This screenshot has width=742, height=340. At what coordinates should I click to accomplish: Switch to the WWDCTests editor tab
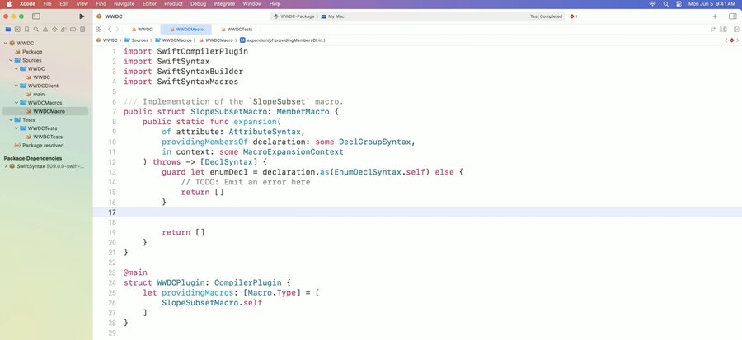237,30
